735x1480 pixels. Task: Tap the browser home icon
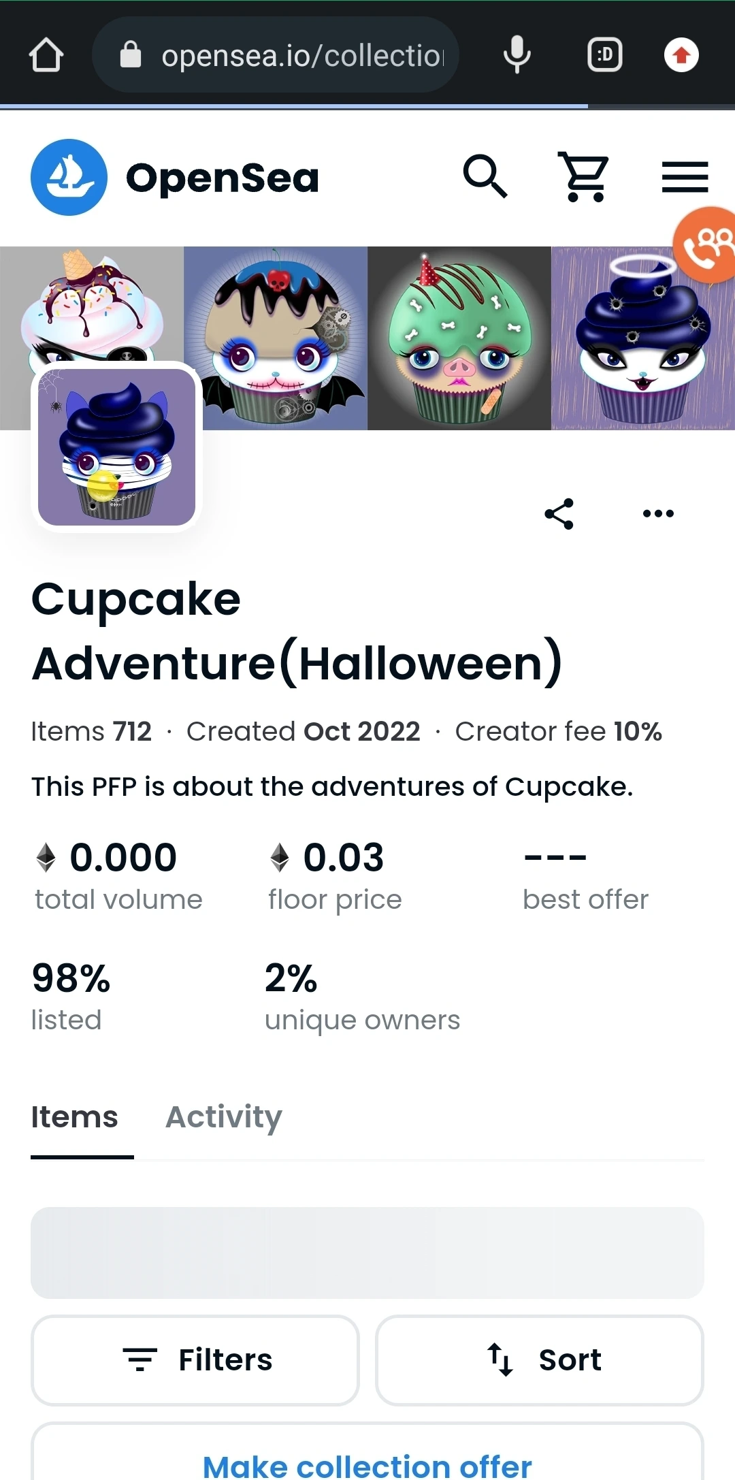pyautogui.click(x=46, y=55)
